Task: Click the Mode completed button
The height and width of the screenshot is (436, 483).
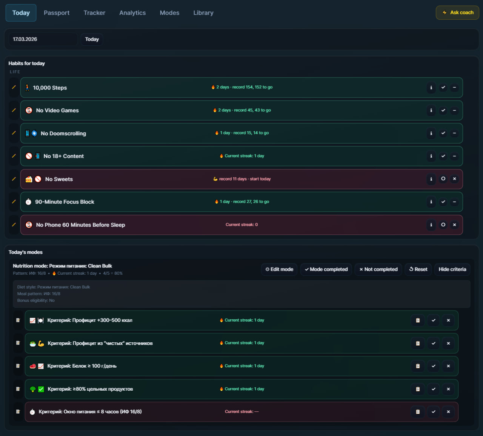Action: pyautogui.click(x=326, y=269)
